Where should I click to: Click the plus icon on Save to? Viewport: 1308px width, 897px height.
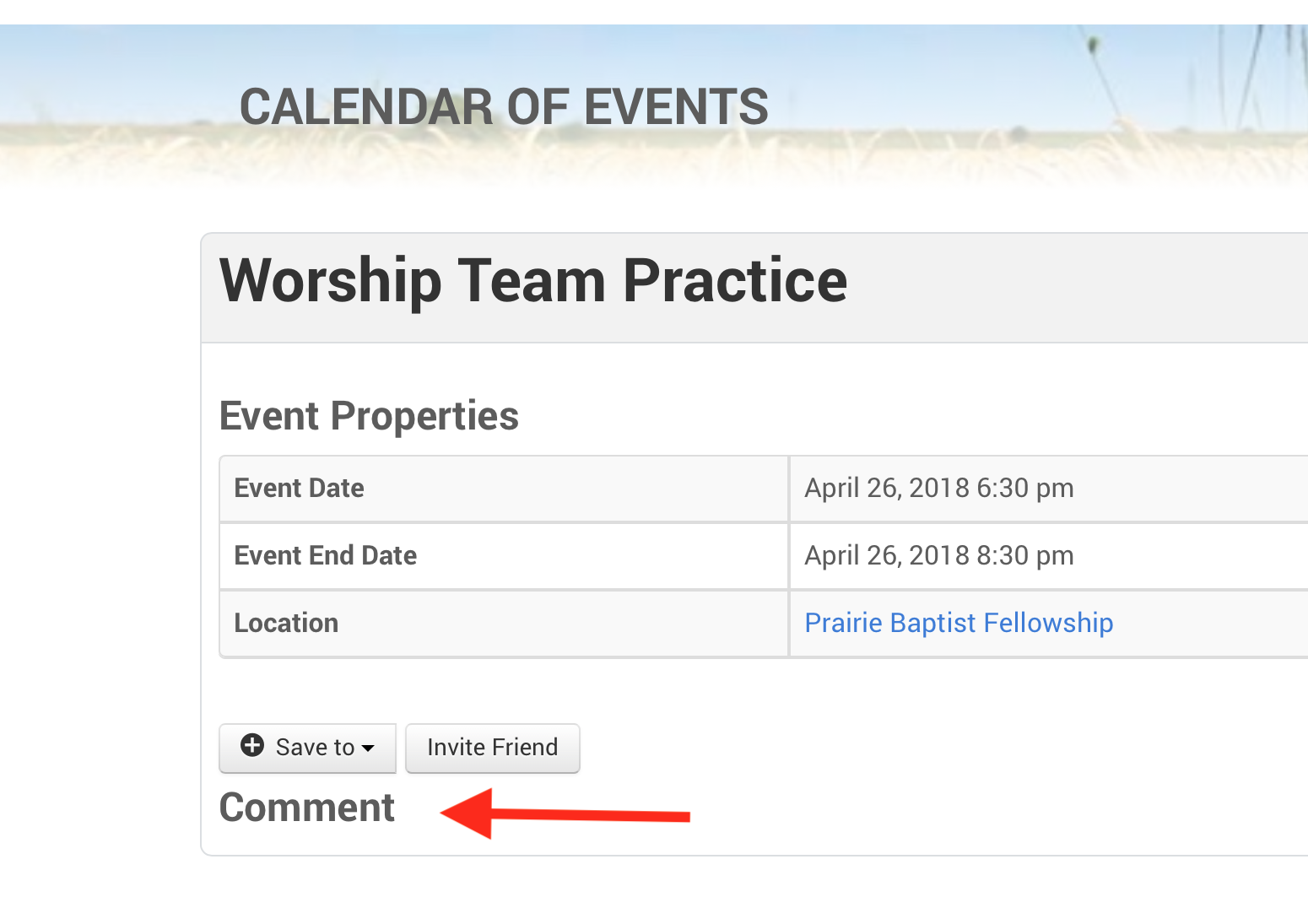coord(251,745)
